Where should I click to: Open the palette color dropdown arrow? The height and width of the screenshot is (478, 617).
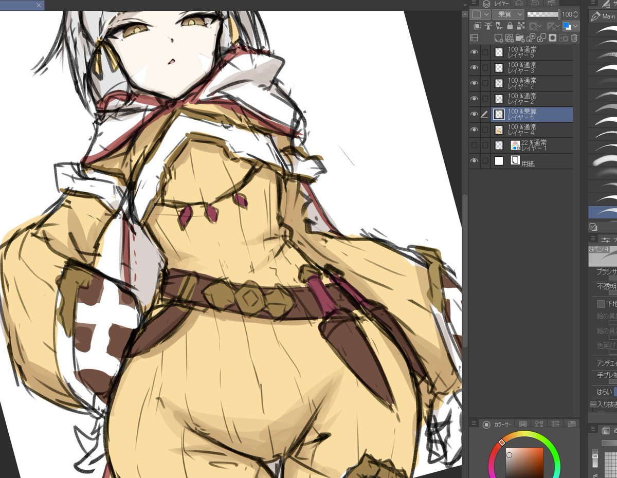[486, 14]
